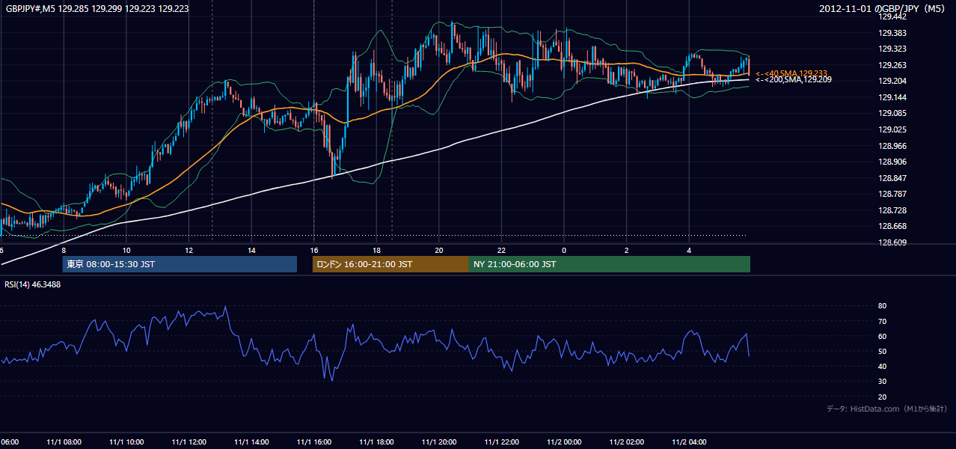The height and width of the screenshot is (449, 956).
Task: Click price axis value 128.609
Action: (x=892, y=242)
